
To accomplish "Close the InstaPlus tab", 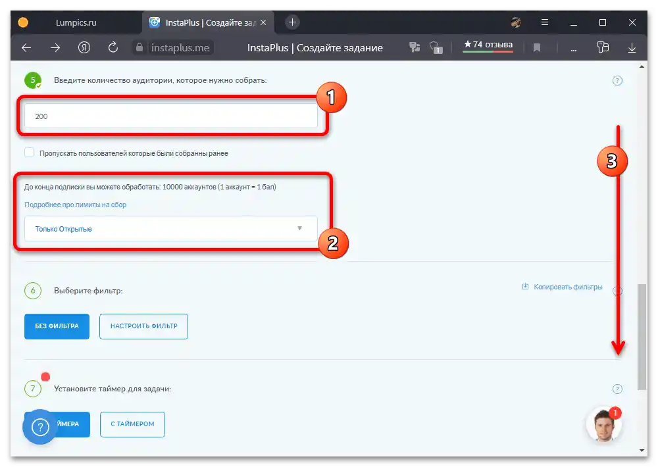I will point(263,22).
